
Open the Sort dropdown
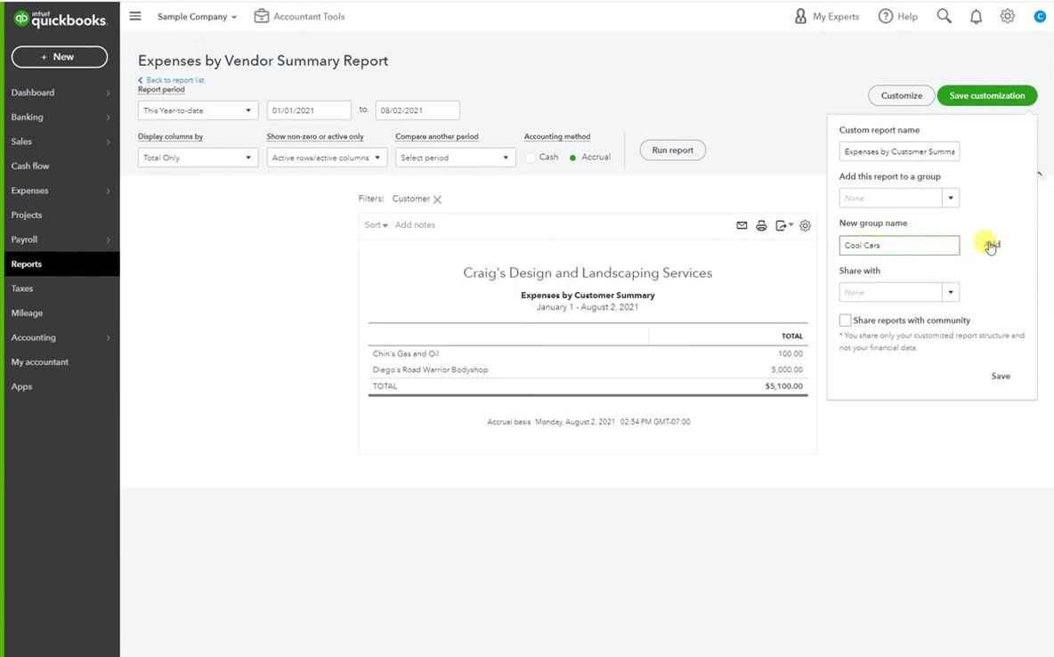(376, 224)
